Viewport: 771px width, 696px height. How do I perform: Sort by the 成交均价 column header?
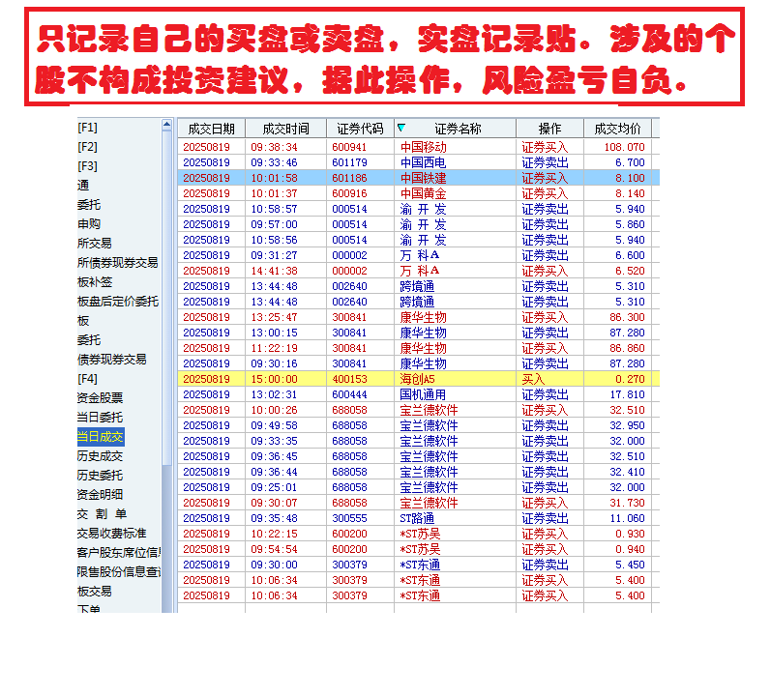point(617,129)
